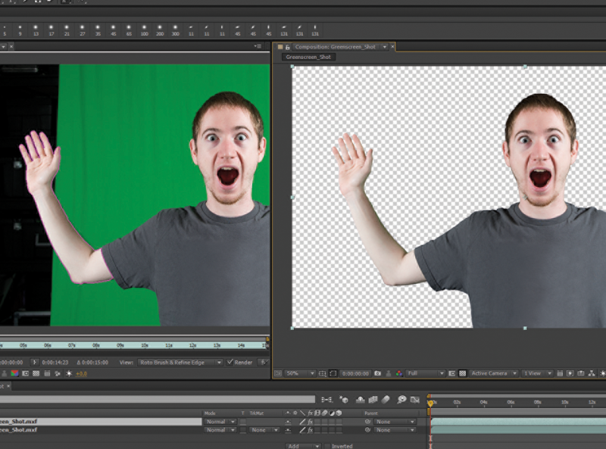Toggle the transparency grid in Composition viewer
606x449 pixels.
coord(463,373)
